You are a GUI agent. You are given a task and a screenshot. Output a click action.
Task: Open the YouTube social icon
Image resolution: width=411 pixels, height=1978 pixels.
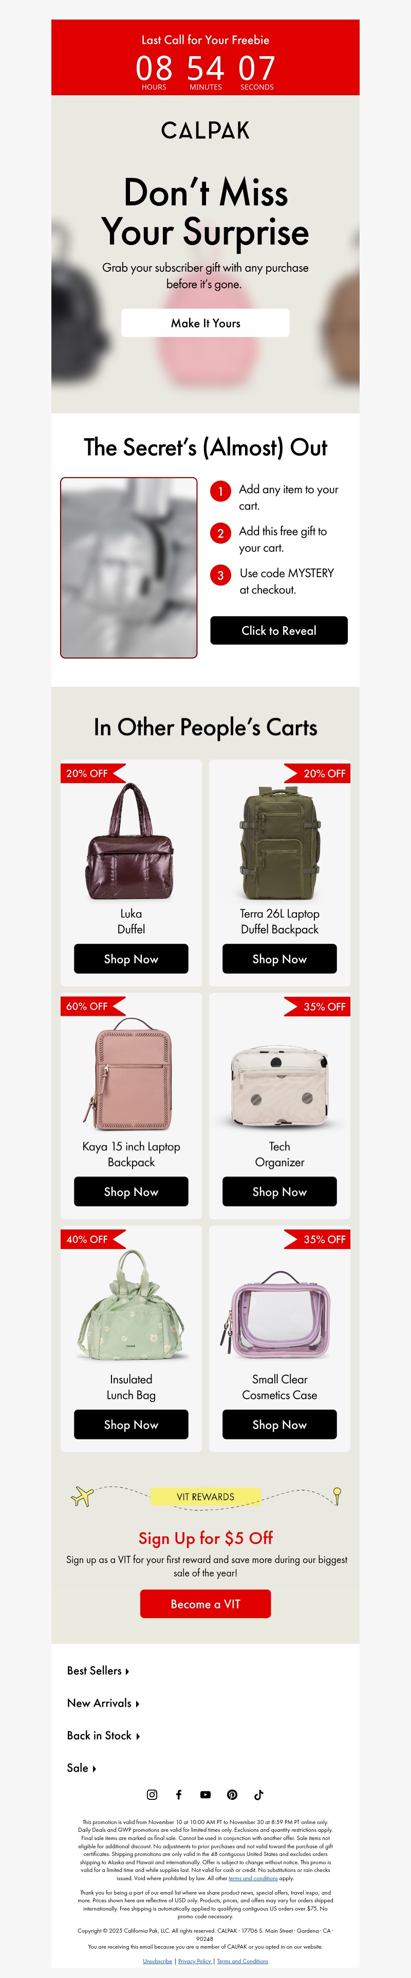coord(206,1795)
